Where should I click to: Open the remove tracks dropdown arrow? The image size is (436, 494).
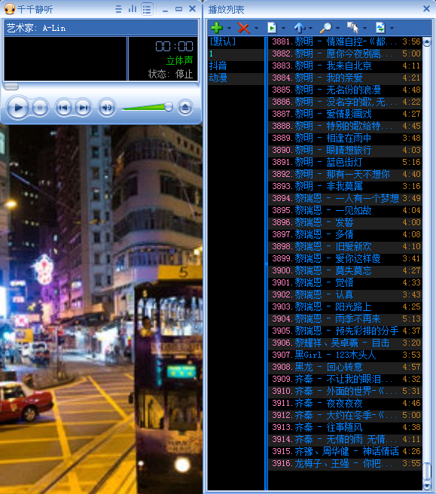(x=256, y=28)
